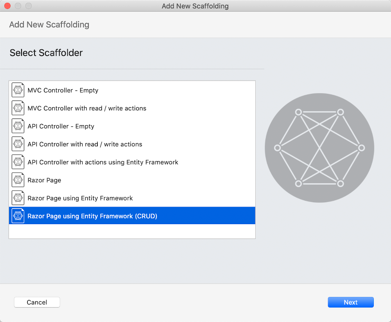Click the highlighted Razor Page CRUD icon

[x=18, y=216]
